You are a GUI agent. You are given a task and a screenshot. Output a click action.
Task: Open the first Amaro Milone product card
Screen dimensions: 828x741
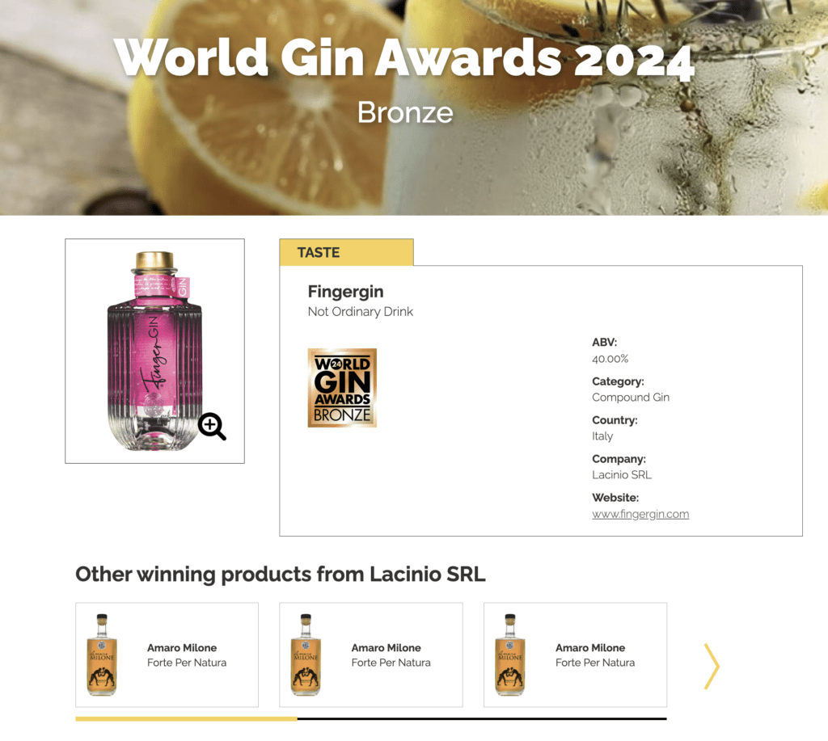(x=167, y=655)
